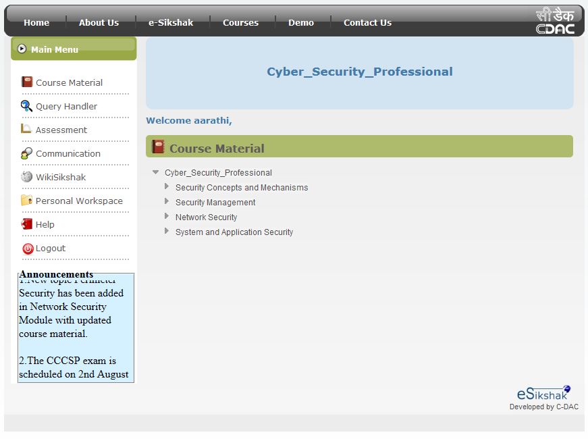Click the red Help icon
588x439 pixels.
[27, 224]
